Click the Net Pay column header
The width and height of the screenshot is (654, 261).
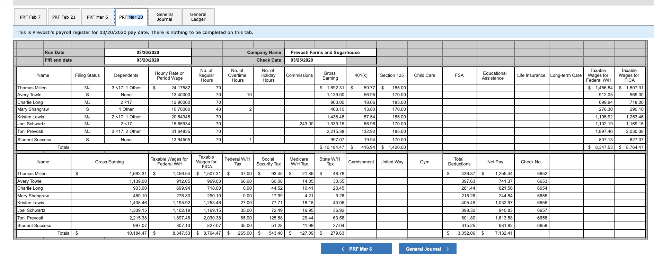495,162
